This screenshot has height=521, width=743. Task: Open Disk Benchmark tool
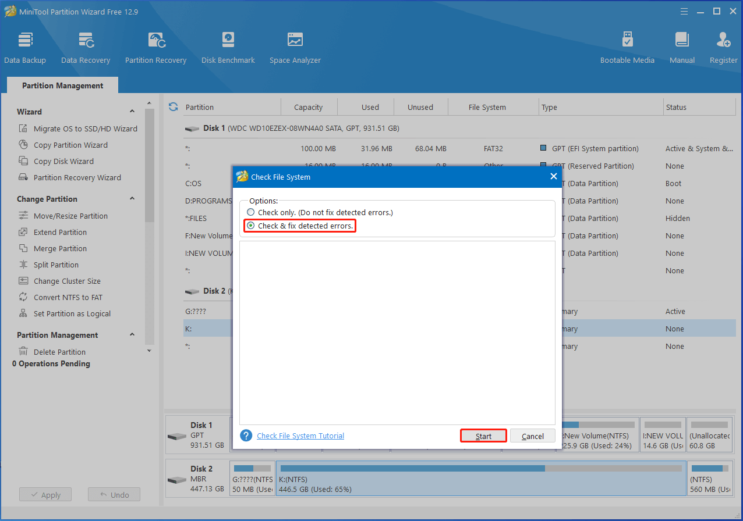228,48
